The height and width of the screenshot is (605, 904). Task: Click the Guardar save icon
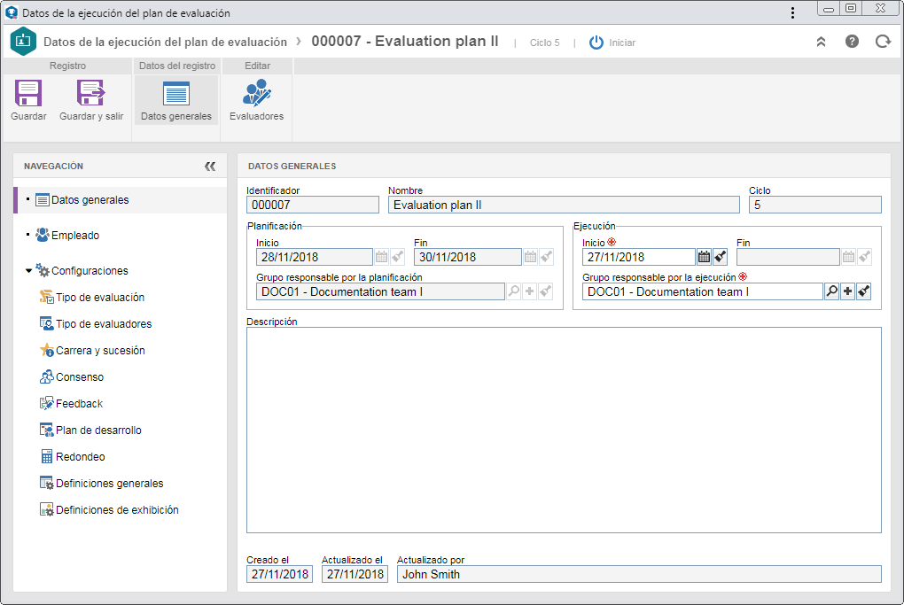[28, 93]
